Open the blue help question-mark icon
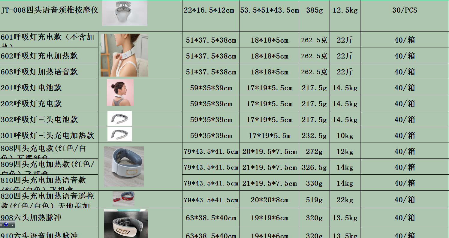Screen dimensions: 449x238 6,224
